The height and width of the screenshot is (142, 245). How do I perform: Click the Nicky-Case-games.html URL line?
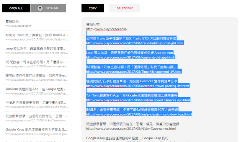click(x=131, y=129)
